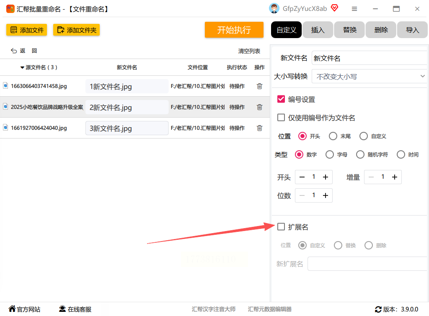
Task: Click trash icon for the second file row
Action: (259, 107)
